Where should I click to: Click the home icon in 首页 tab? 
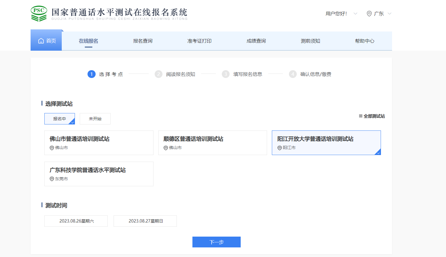coord(41,41)
